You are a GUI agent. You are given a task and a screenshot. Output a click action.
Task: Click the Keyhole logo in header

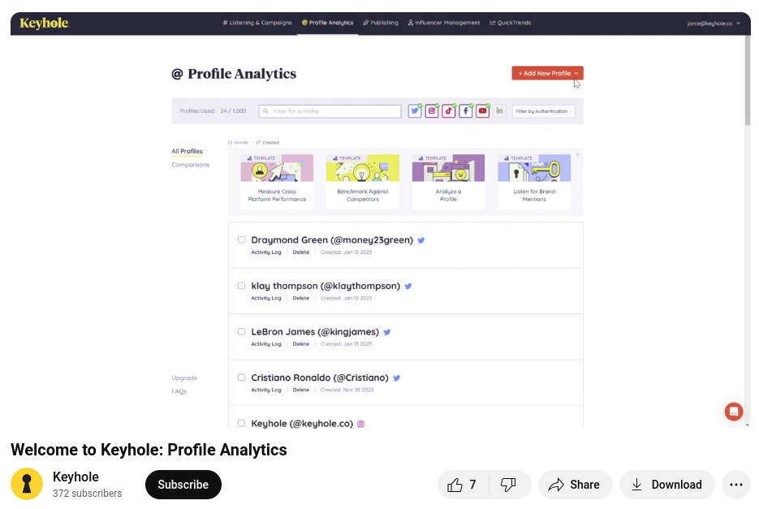44,23
